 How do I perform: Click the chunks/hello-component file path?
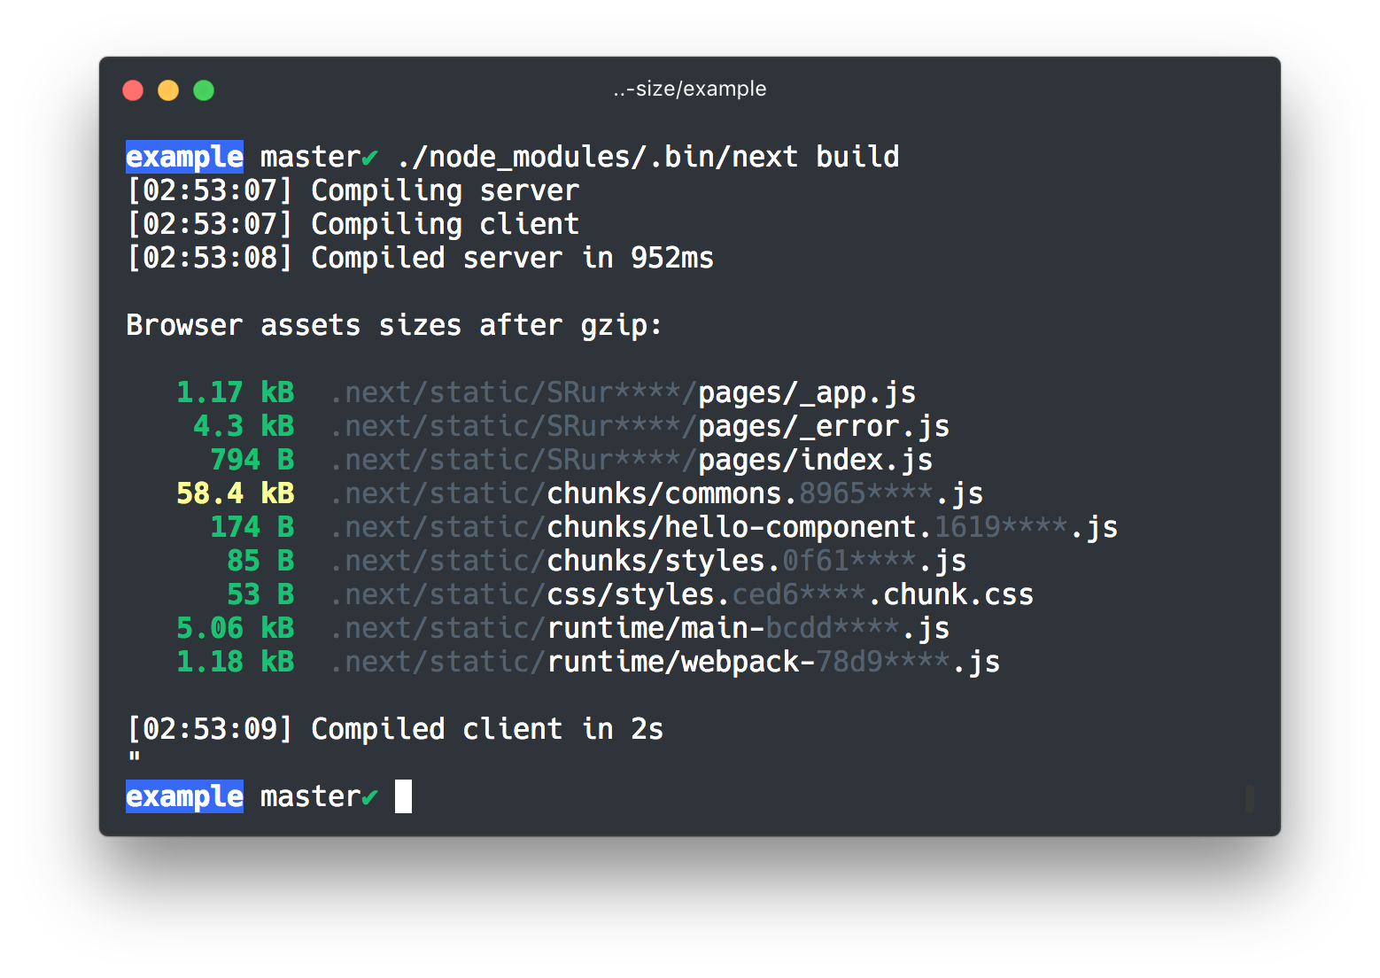(x=724, y=527)
